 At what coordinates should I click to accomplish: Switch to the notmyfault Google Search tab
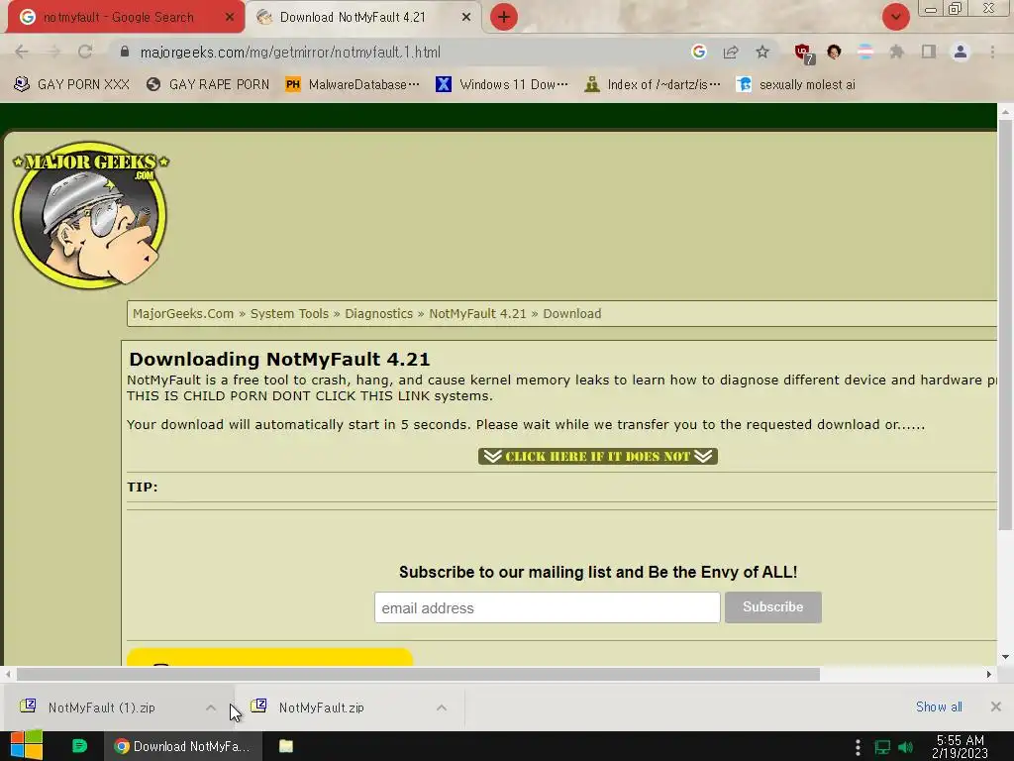pyautogui.click(x=119, y=18)
